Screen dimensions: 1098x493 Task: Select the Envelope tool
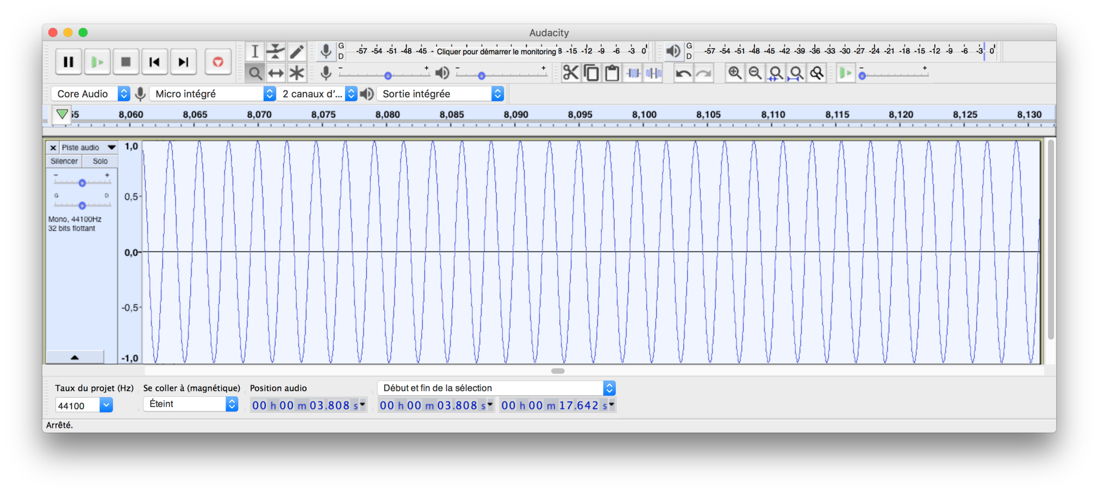(x=276, y=52)
